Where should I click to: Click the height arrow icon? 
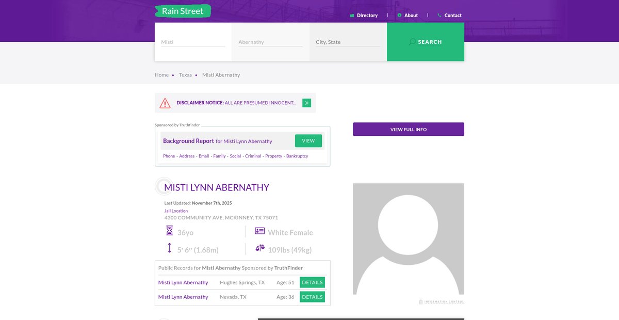coord(169,248)
